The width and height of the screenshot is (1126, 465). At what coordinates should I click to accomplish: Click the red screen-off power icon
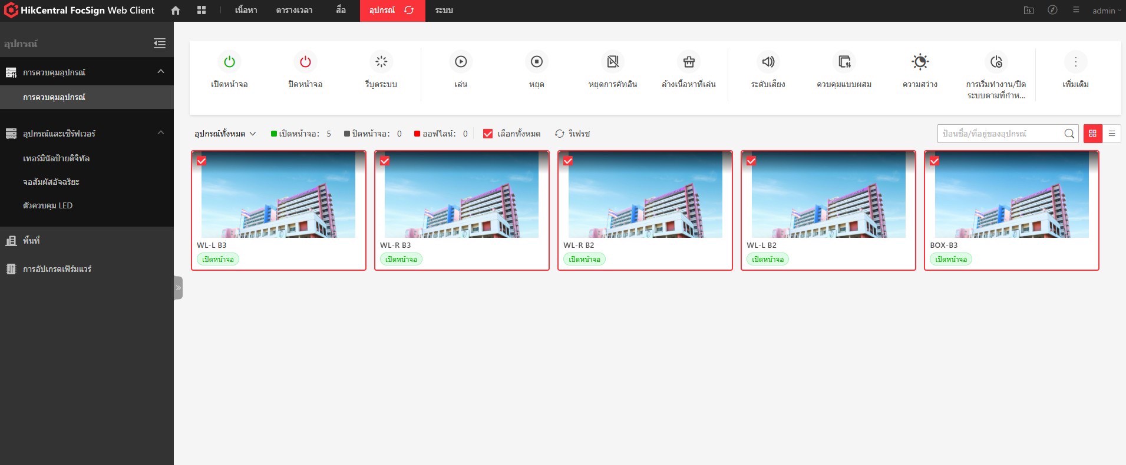[305, 62]
